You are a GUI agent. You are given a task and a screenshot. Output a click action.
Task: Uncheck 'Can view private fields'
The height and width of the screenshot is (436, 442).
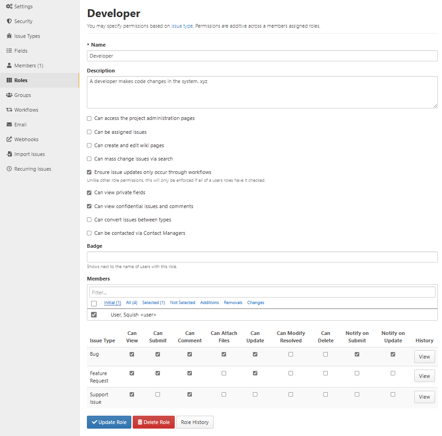[x=89, y=193]
